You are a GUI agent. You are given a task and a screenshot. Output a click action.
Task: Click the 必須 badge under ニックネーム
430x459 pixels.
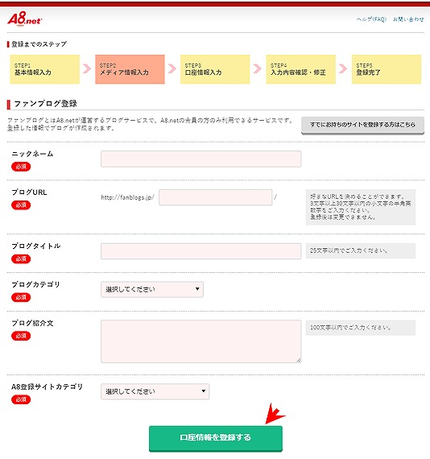click(x=21, y=167)
